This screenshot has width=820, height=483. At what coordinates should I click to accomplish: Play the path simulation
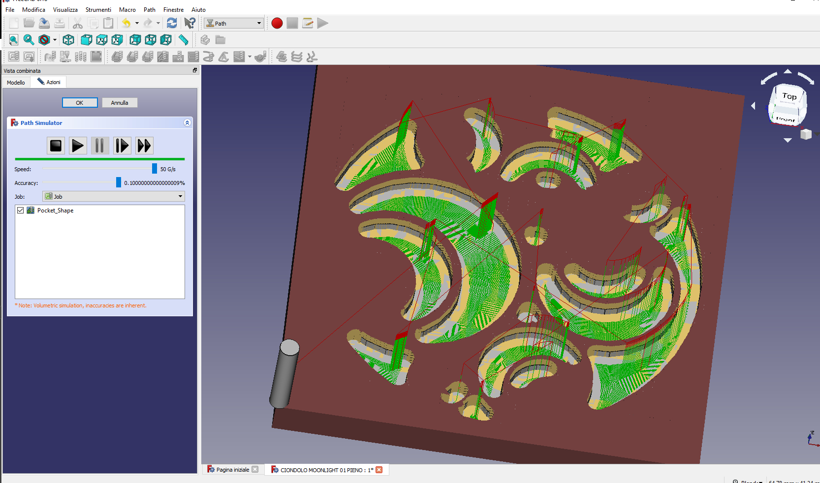click(x=78, y=146)
